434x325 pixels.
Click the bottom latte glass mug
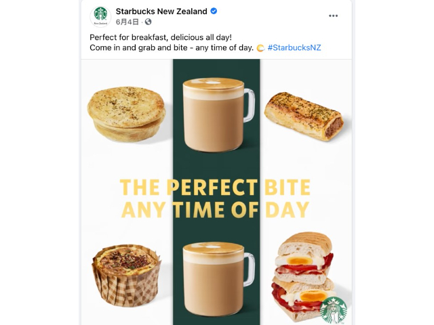point(218,279)
